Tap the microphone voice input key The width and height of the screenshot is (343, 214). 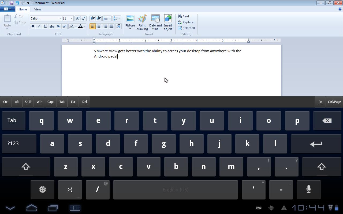coord(309,190)
